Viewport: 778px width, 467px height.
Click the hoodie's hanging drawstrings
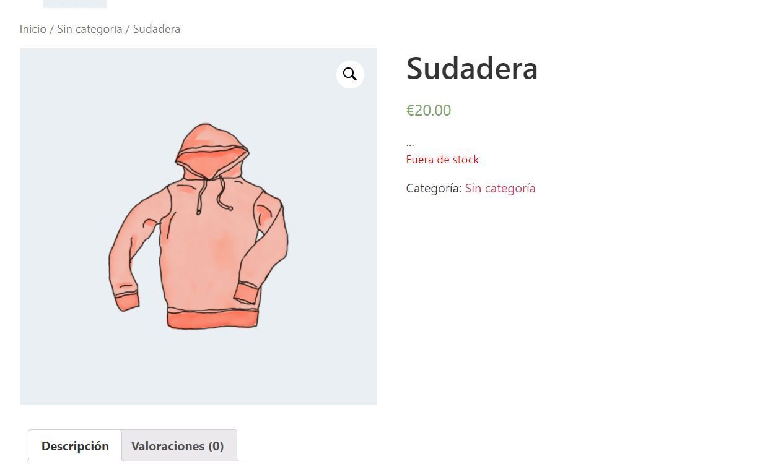point(214,194)
